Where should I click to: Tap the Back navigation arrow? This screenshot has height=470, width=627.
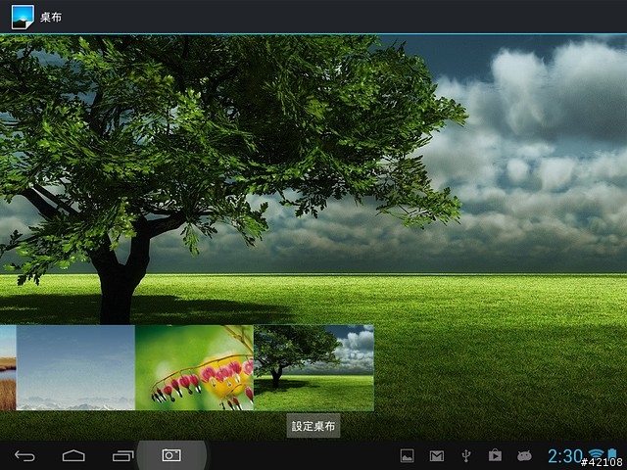coord(24,455)
